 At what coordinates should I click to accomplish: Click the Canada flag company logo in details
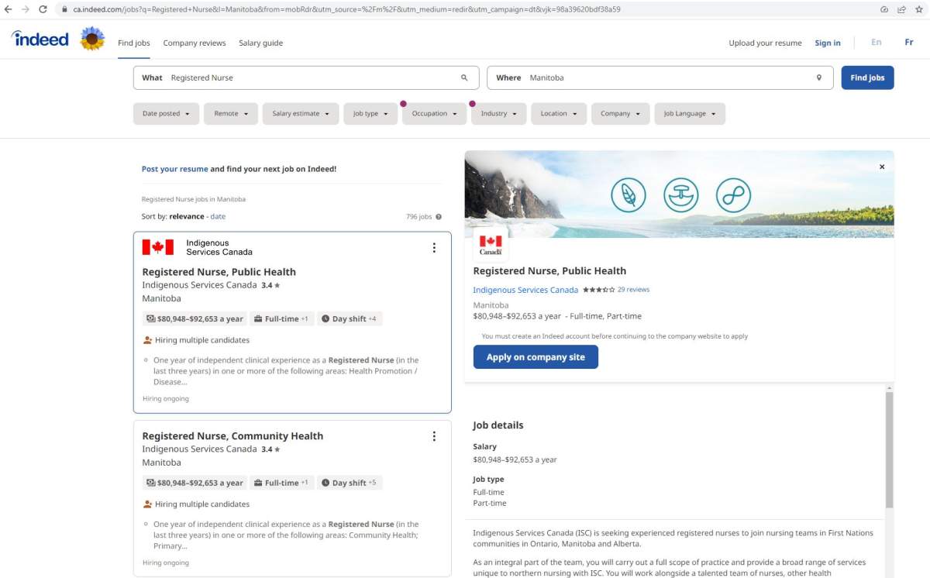click(x=491, y=245)
